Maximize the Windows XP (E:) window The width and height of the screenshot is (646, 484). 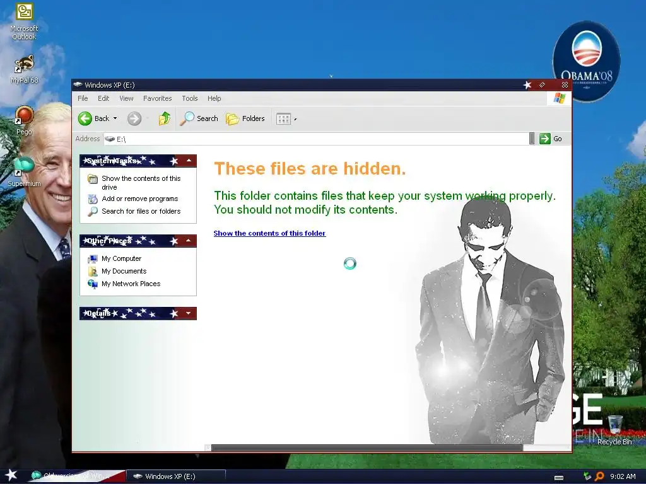point(542,85)
